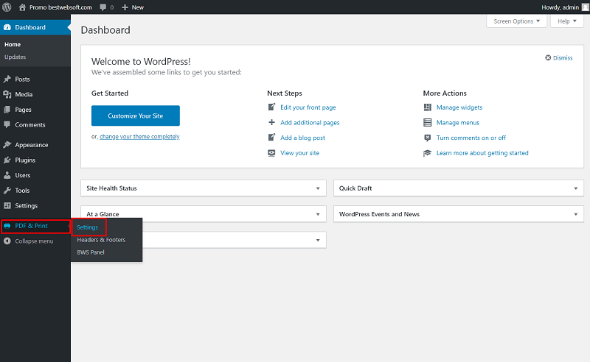The height and width of the screenshot is (362, 590).
Task: Click the Promo bestwebsoft.com site name
Action: click(x=60, y=7)
